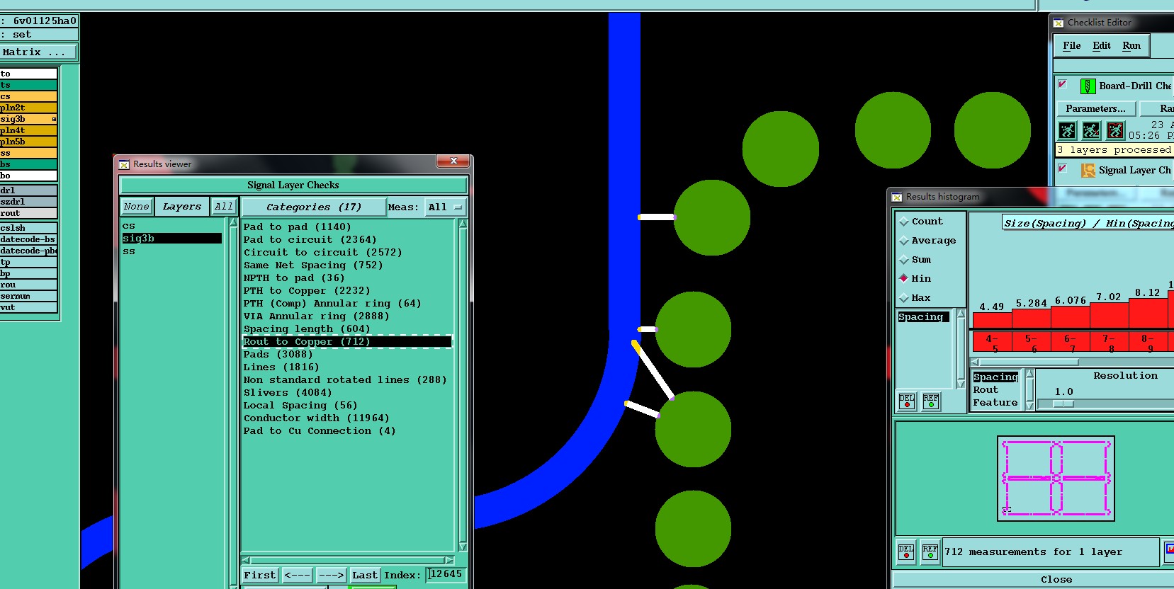Click the Last result button

click(365, 576)
